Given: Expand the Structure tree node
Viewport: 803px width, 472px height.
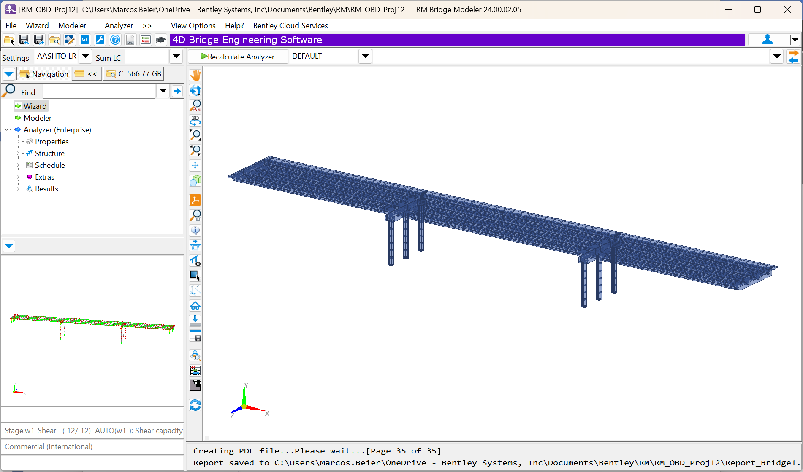Looking at the screenshot, I should 18,154.
